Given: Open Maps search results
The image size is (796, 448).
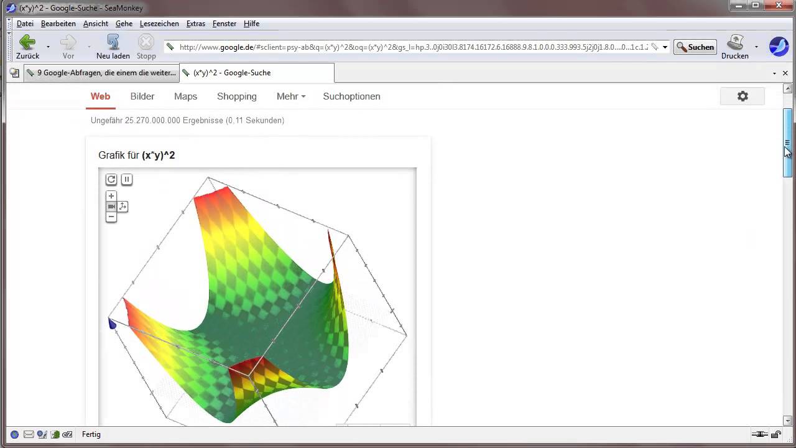Looking at the screenshot, I should (x=185, y=96).
